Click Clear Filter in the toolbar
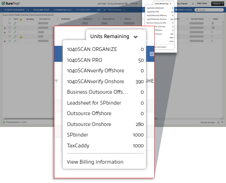 [83, 10]
